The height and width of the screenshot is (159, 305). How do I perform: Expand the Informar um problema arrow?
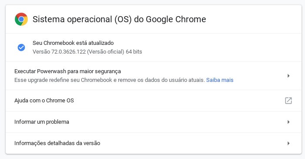[288, 122]
